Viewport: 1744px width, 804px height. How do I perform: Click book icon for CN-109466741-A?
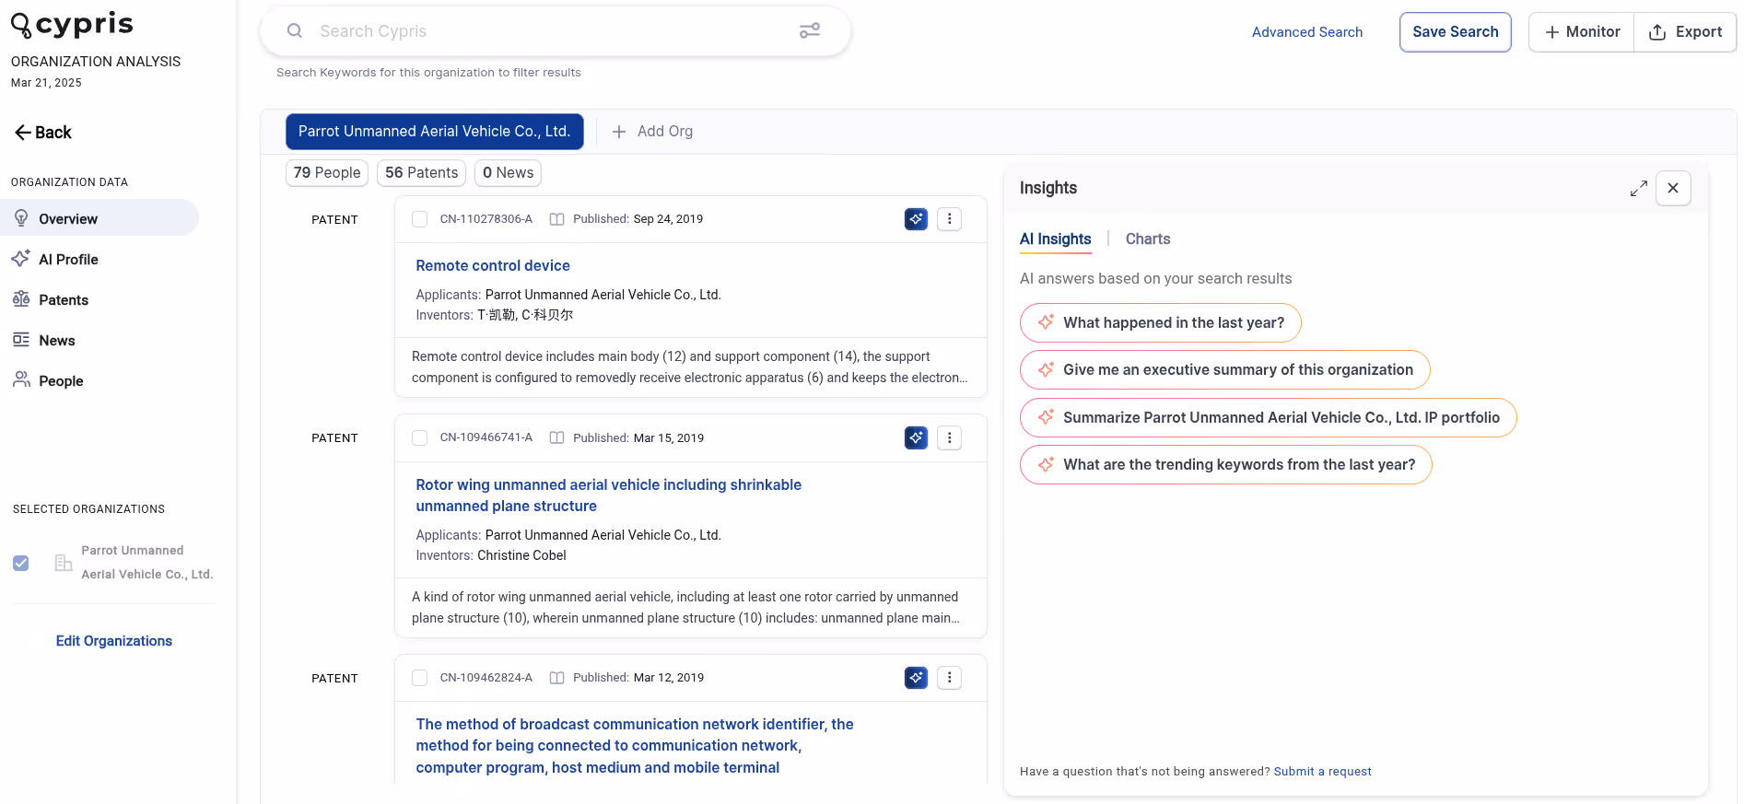point(556,437)
